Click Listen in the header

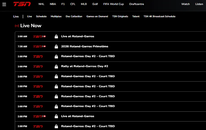[x=199, y=4]
